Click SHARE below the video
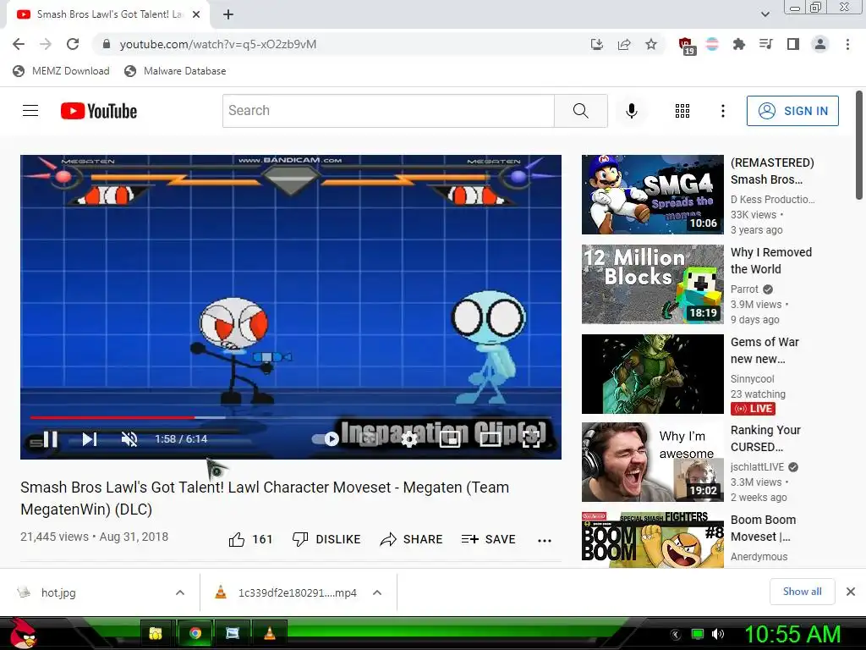Image resolution: width=866 pixels, height=650 pixels. click(411, 539)
